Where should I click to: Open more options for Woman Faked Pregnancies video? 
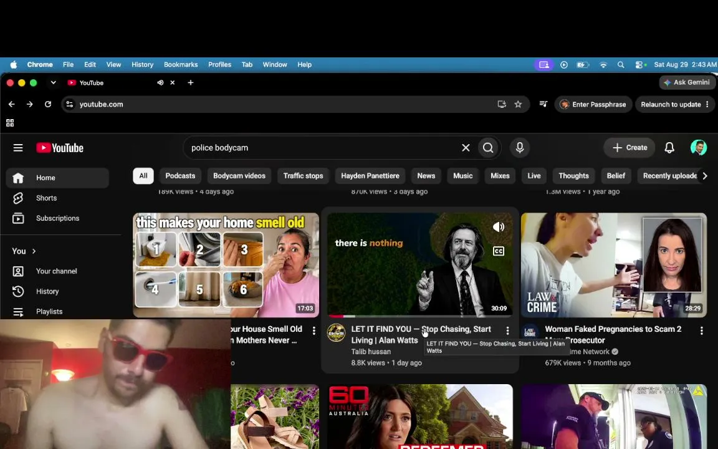701,331
